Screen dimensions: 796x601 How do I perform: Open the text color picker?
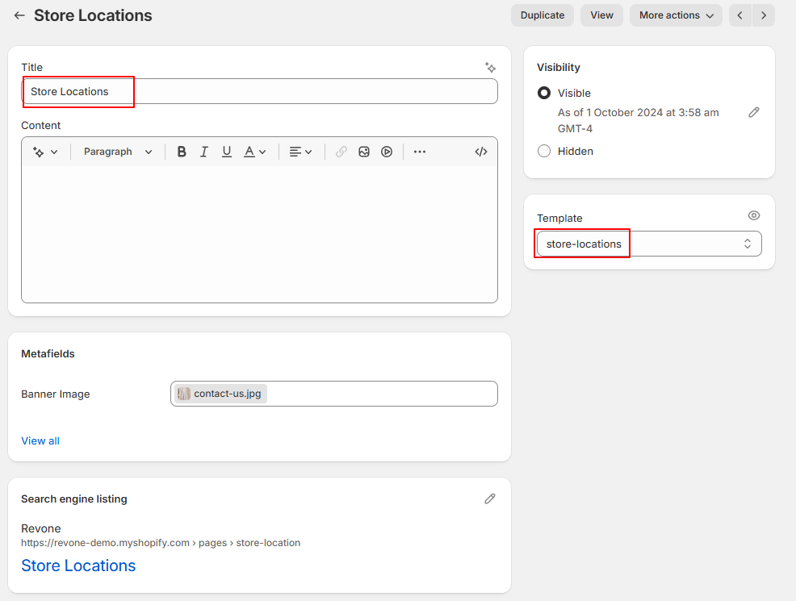pos(255,152)
